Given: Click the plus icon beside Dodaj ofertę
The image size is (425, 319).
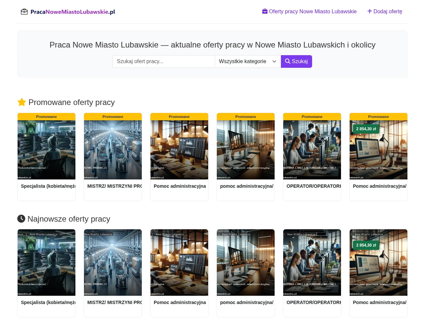Looking at the screenshot, I should pos(370,11).
